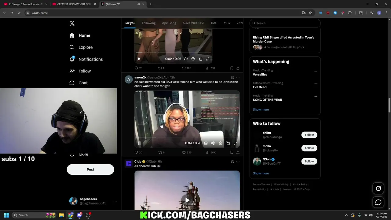Open Grok icon on aaron2x post
The width and height of the screenshot is (391, 220).
(232, 78)
